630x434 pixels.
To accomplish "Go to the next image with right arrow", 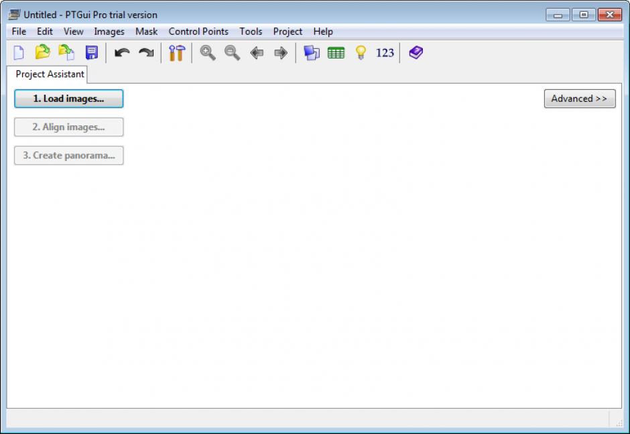I will (281, 53).
